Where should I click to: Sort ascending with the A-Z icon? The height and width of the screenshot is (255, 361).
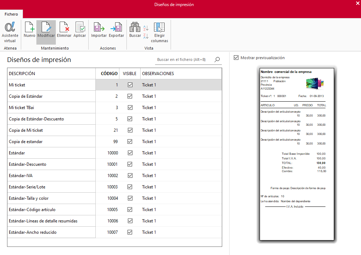tap(146, 28)
